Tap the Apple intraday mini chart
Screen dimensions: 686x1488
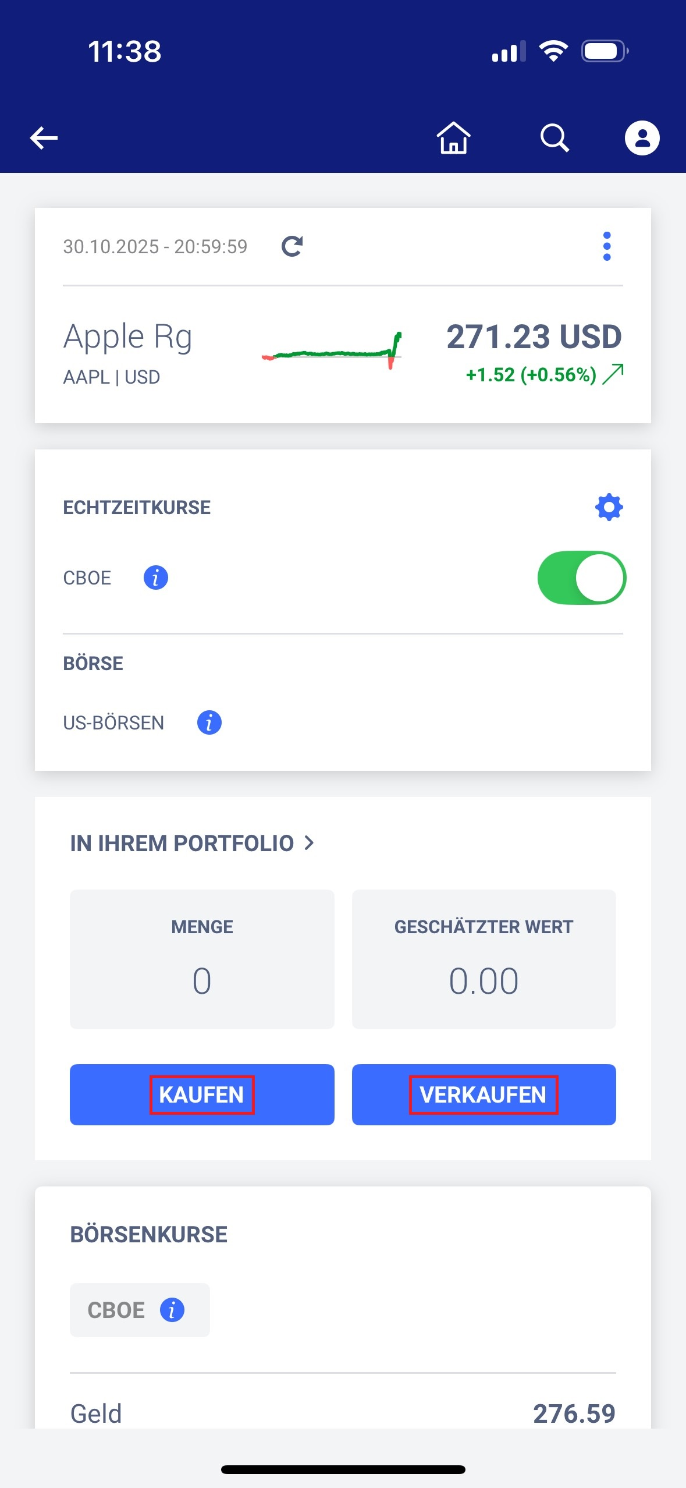(x=332, y=352)
